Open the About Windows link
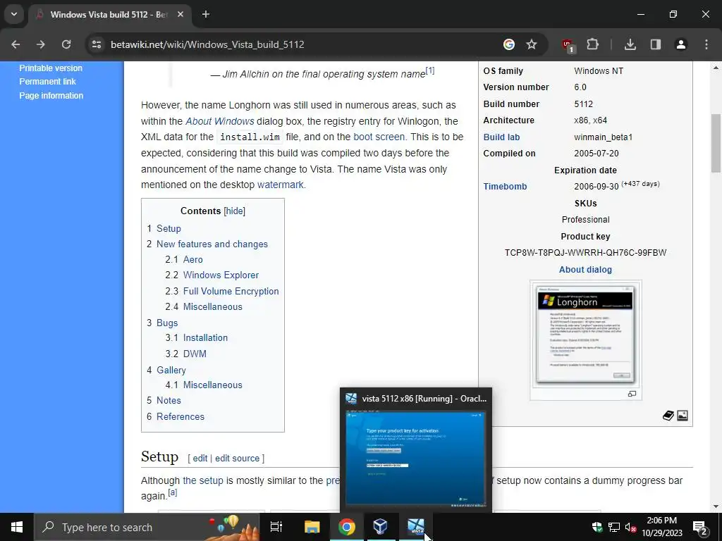This screenshot has height=541, width=722. coord(220,121)
